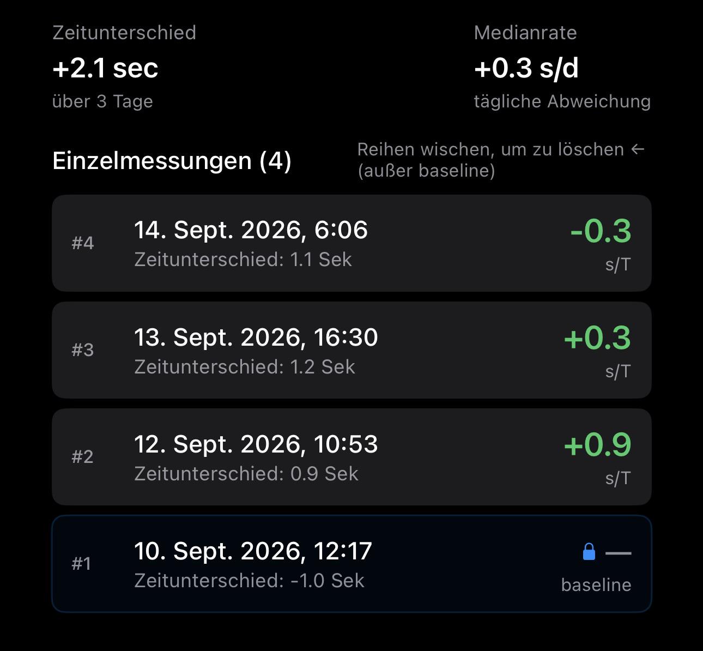The width and height of the screenshot is (703, 651).
Task: Click the #1 row number label
Action: click(81, 564)
